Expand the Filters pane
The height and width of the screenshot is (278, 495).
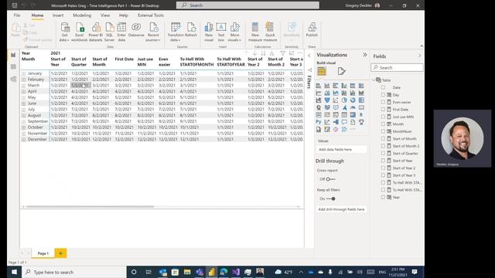point(309,56)
